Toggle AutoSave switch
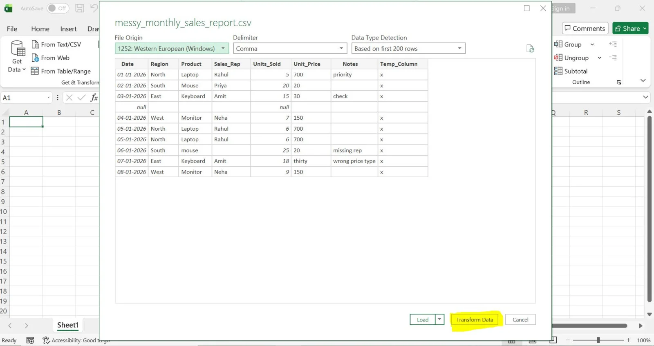 click(58, 8)
